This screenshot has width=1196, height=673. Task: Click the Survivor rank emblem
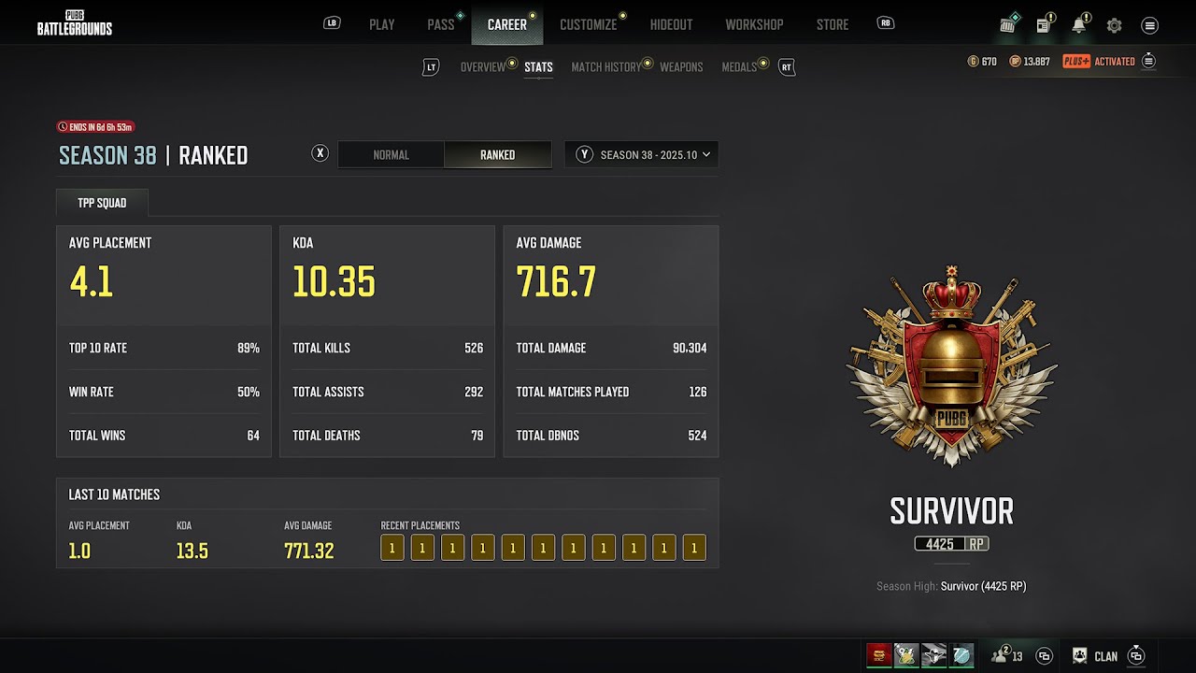tap(952, 366)
